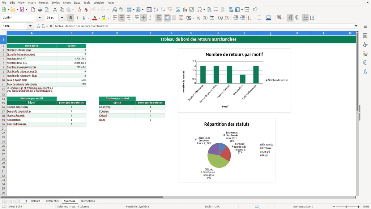Open the Conditional Formatting dropdown arrow
Image resolution: width=371 pixels, height=209 pixels.
pyautogui.click(x=284, y=18)
